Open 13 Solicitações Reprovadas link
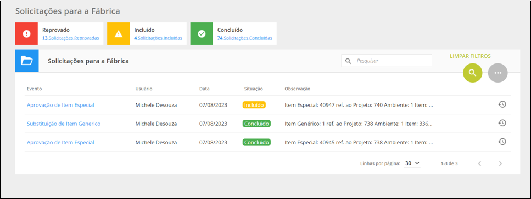The width and height of the screenshot is (531, 199). point(71,38)
